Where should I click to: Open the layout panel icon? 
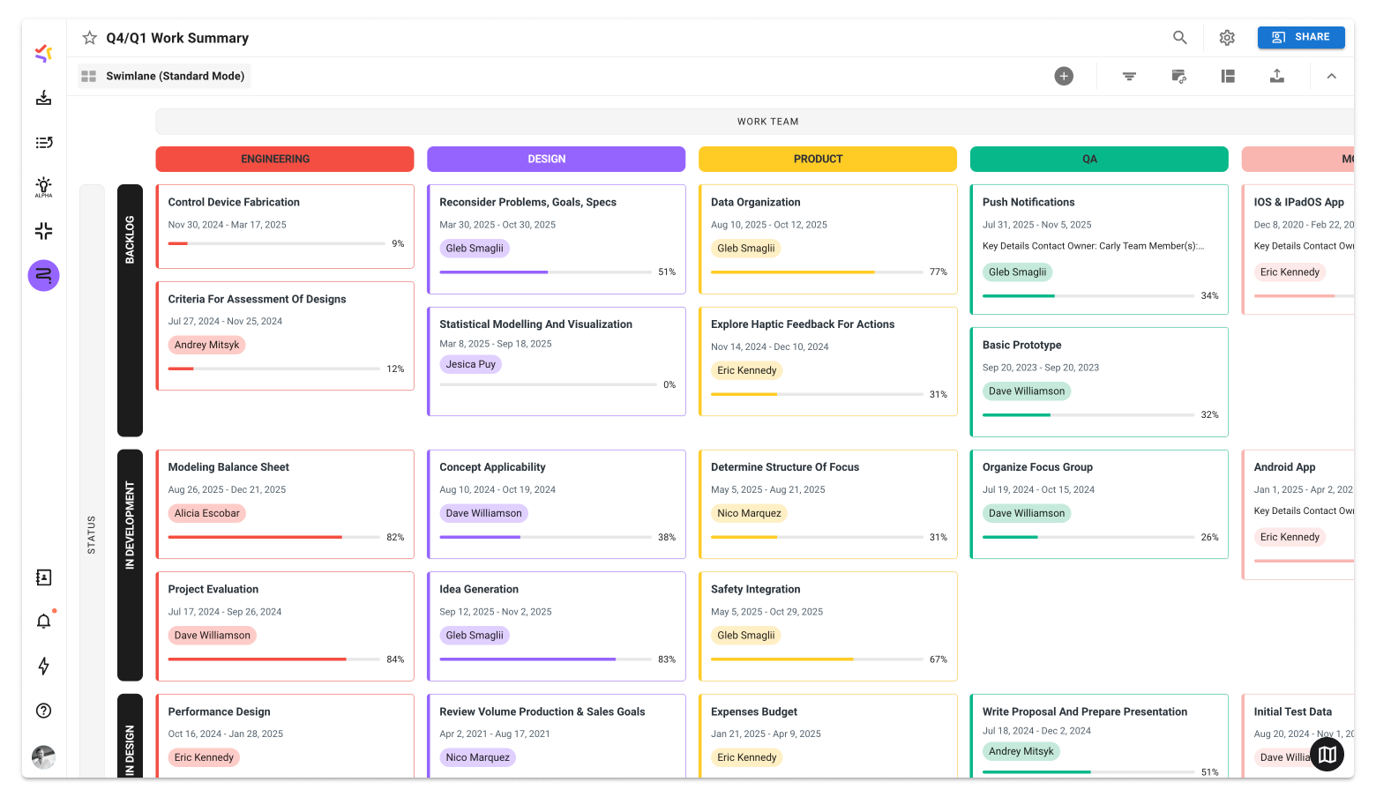point(1228,76)
